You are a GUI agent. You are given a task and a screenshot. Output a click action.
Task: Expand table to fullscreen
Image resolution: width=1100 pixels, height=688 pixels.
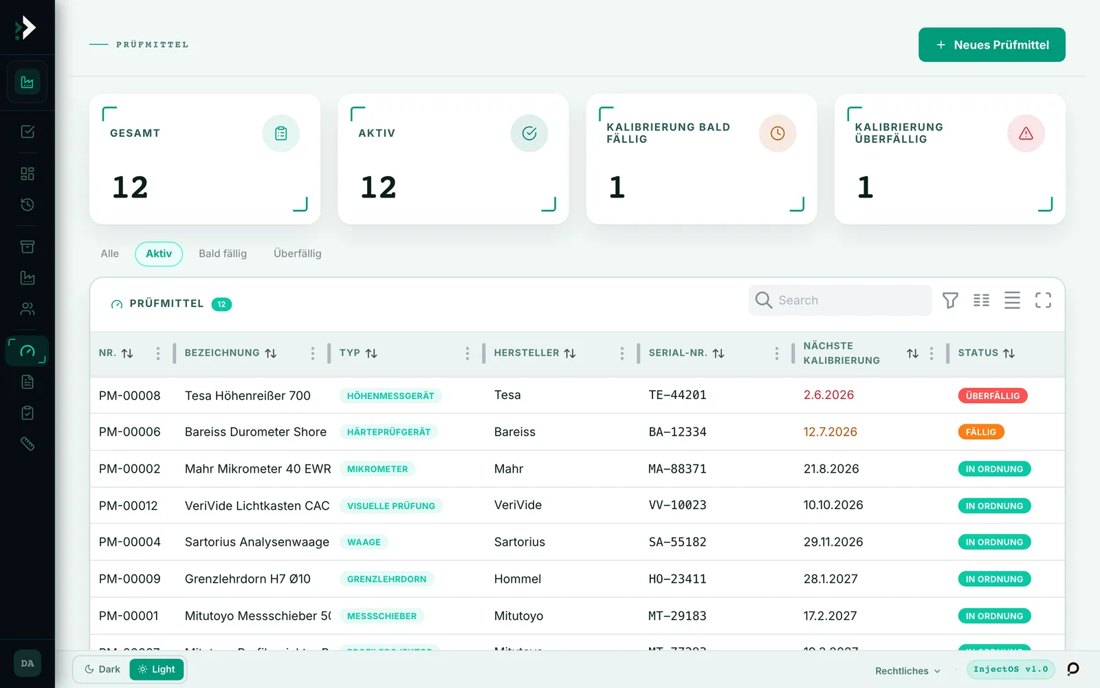click(1043, 301)
